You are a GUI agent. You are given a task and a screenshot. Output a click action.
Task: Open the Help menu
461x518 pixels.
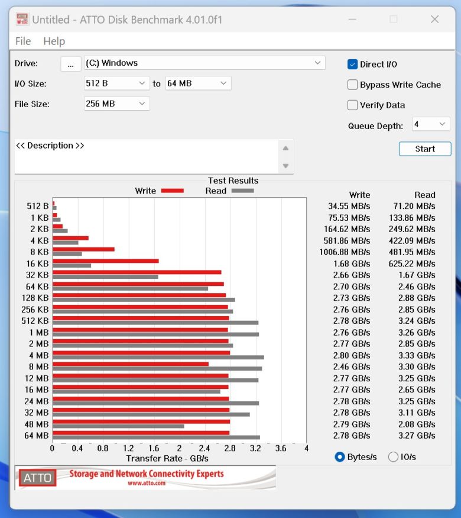pos(54,41)
